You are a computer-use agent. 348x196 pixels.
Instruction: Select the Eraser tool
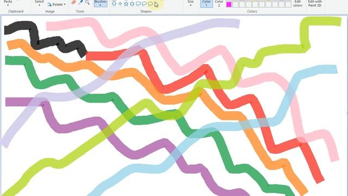coord(73,2)
